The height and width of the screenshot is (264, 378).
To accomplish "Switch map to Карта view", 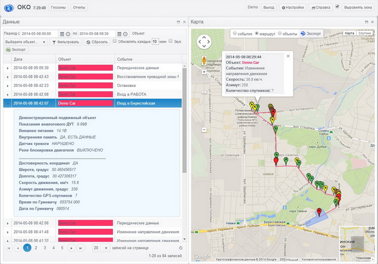I will coord(349,33).
